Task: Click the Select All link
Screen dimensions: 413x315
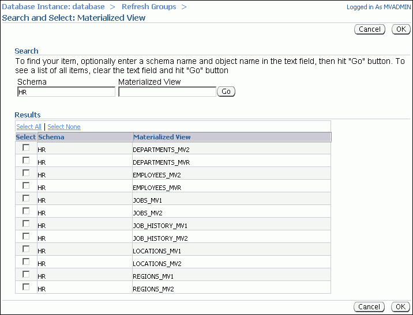Action: [29, 127]
